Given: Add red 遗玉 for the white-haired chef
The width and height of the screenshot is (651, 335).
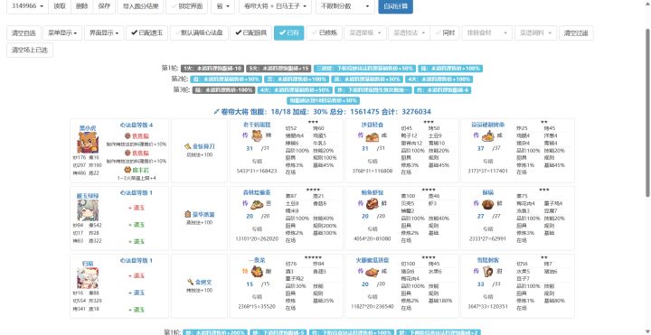Looking at the screenshot, I should click(x=137, y=275).
